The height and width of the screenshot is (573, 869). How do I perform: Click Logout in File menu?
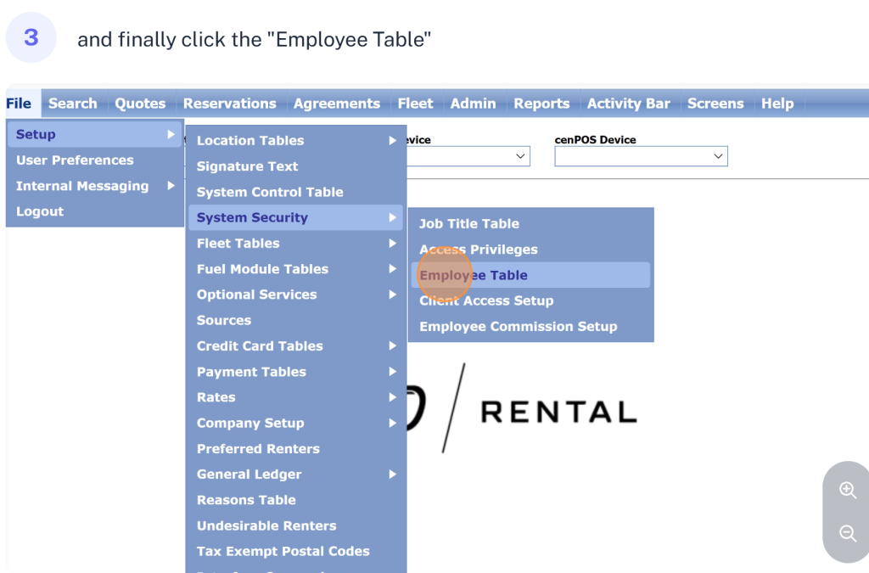[40, 211]
